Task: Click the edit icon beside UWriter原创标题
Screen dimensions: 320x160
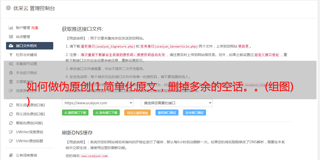Action: coord(11,141)
